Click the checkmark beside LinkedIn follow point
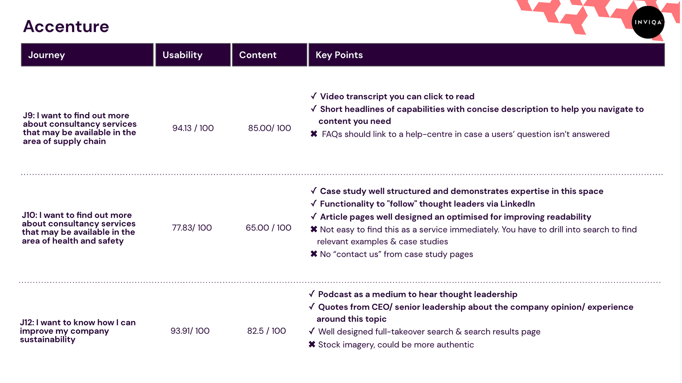Viewport: 682px width, 383px height. tap(314, 203)
